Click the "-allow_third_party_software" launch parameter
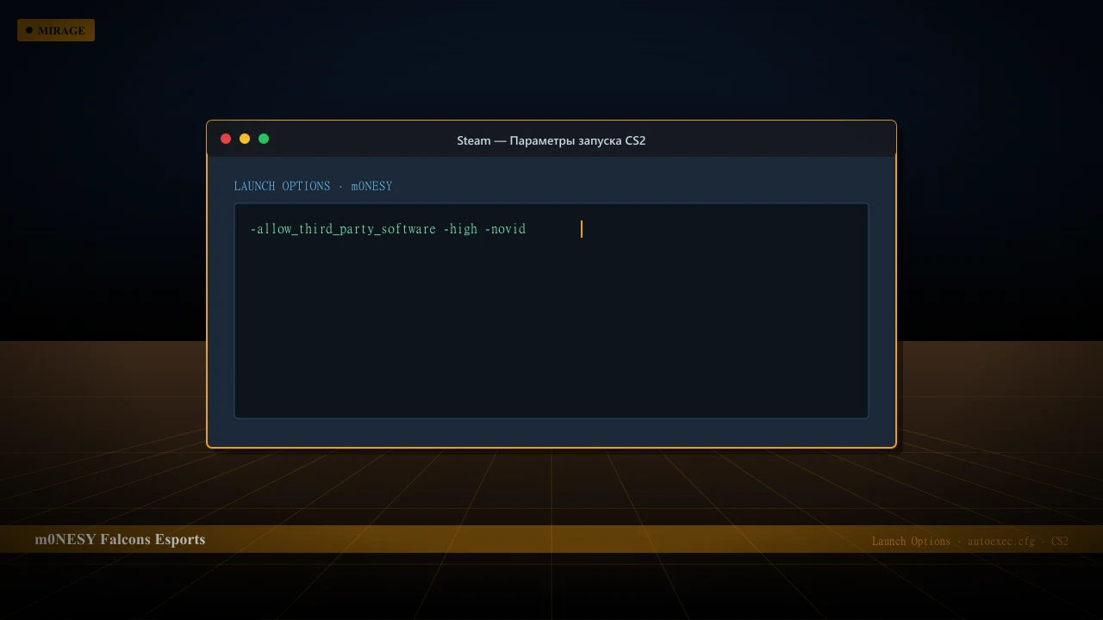The image size is (1103, 620). pos(343,229)
